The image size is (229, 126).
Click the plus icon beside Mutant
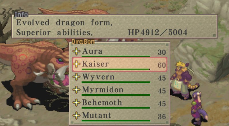pyautogui.click(x=76, y=115)
